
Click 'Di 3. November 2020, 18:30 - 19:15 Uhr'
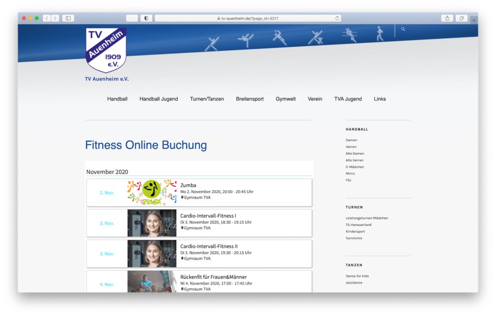(216, 222)
